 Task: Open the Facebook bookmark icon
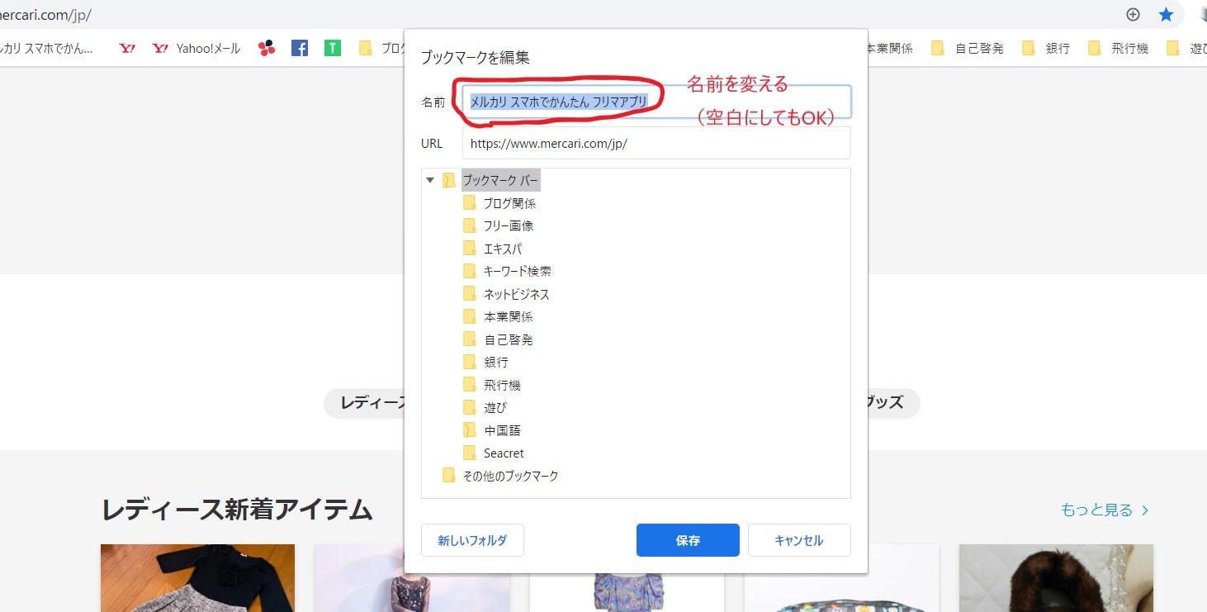point(300,49)
